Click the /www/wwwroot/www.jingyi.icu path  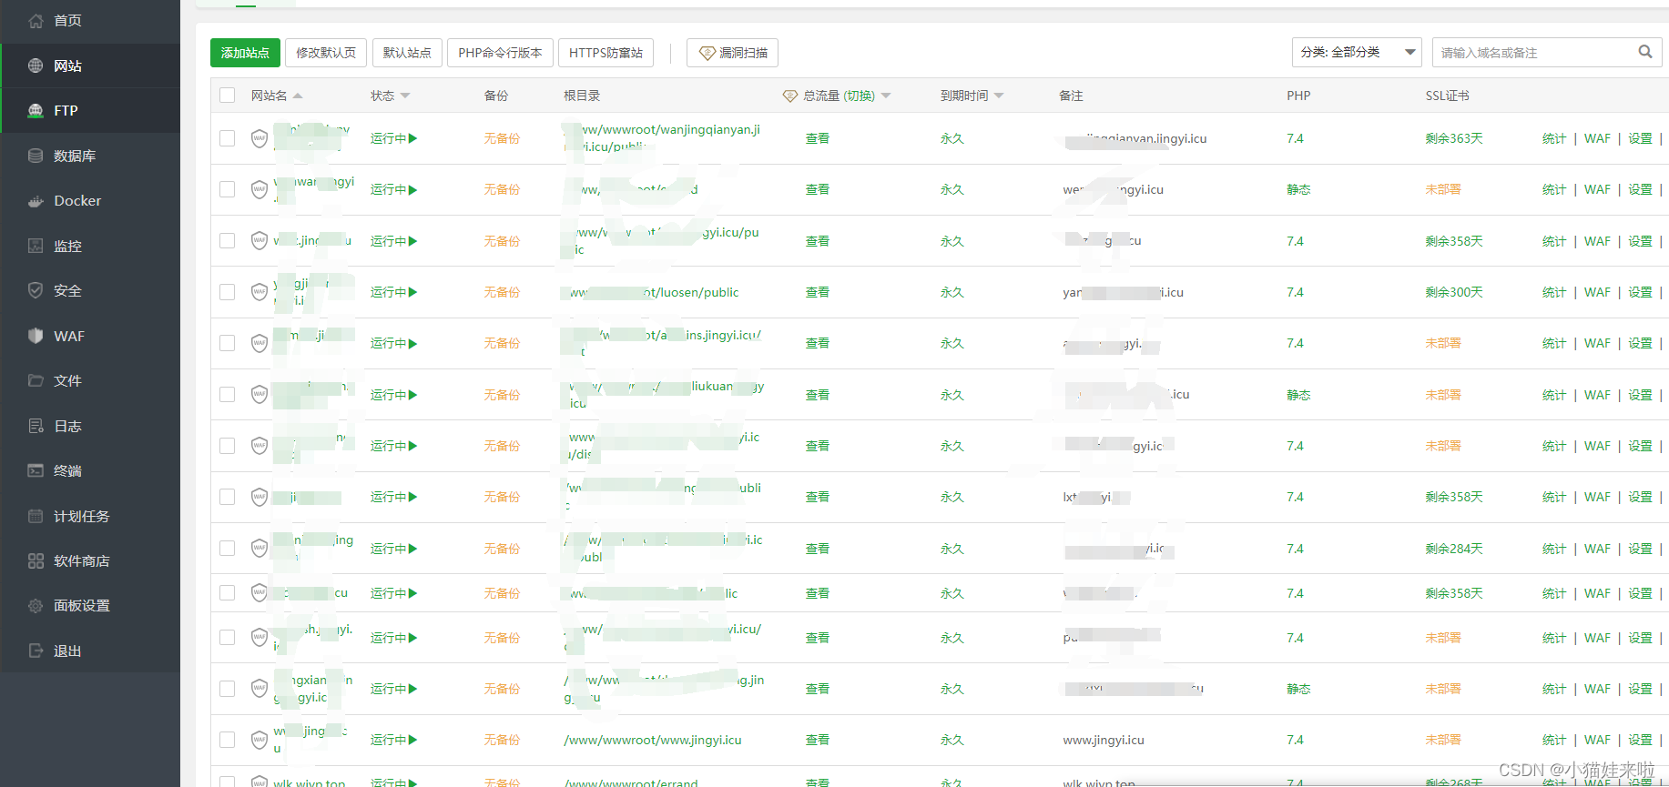(653, 740)
